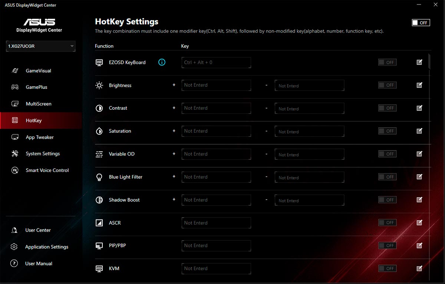The width and height of the screenshot is (445, 284).
Task: Enable the Variable OD hotkey toggle
Action: click(387, 154)
